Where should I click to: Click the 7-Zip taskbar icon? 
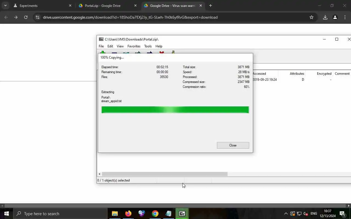pos(182,214)
